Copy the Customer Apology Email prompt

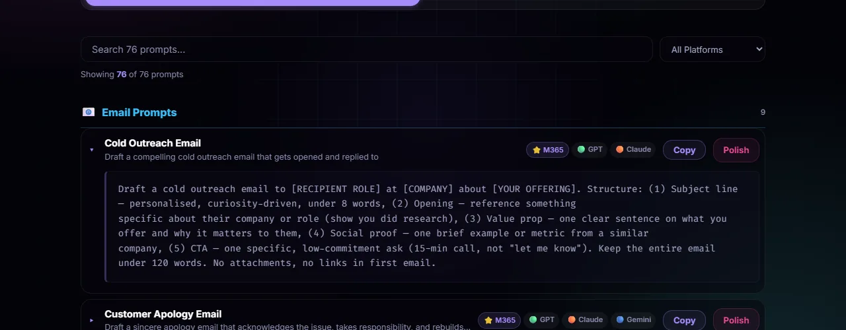(684, 320)
